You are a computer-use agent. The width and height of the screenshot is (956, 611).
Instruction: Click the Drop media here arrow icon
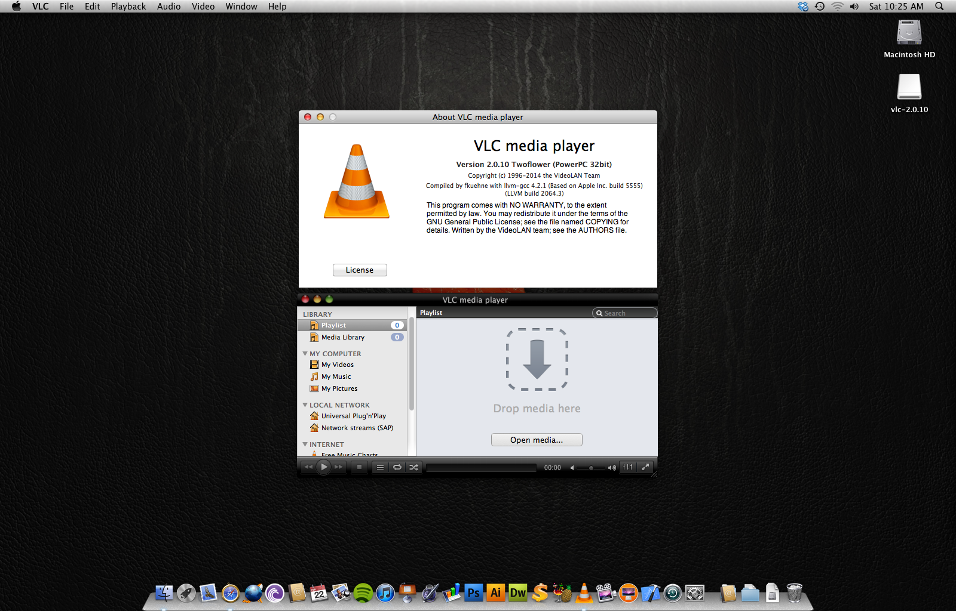click(537, 359)
